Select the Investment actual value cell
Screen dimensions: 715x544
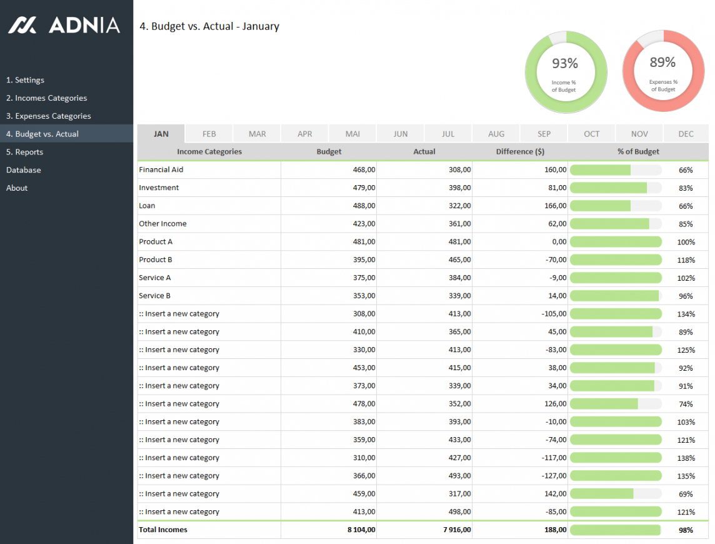[424, 188]
